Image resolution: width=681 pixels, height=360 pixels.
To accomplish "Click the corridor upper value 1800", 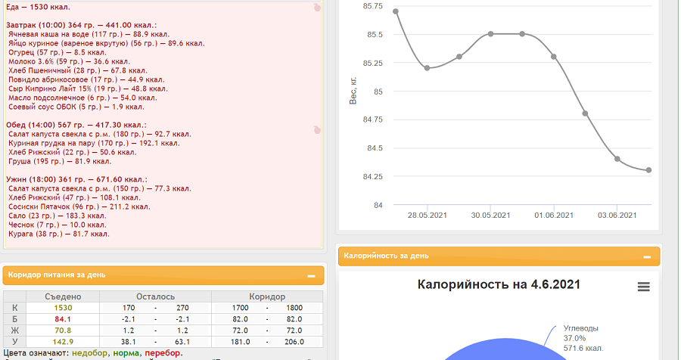I will click(294, 308).
